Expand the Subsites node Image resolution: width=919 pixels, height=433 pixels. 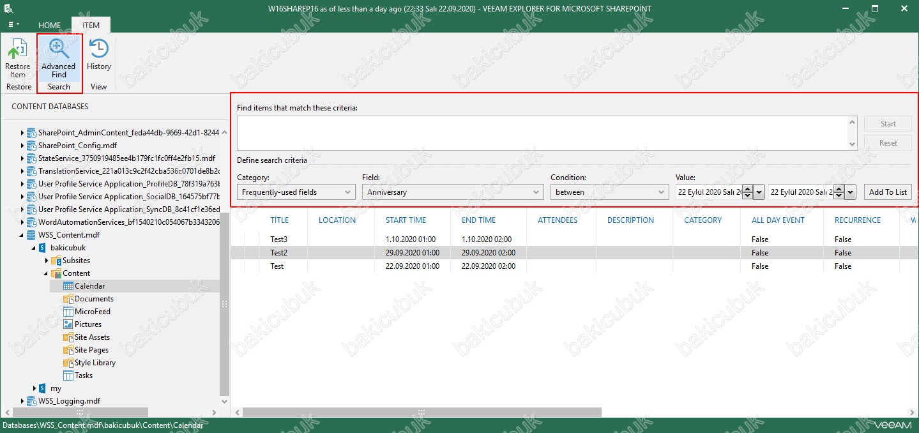tap(47, 261)
